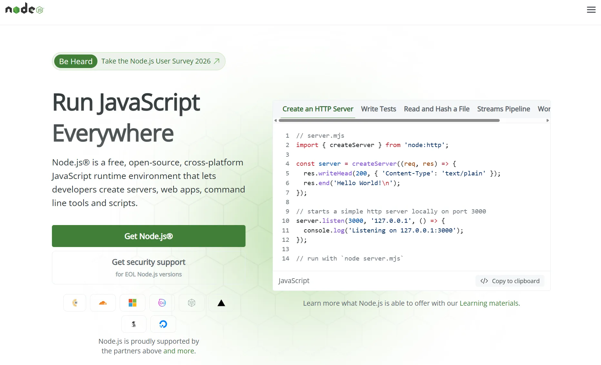Viewport: 601px width, 365px height.
Task: Click the right arrow of the tabs scrollbar
Action: point(547,120)
